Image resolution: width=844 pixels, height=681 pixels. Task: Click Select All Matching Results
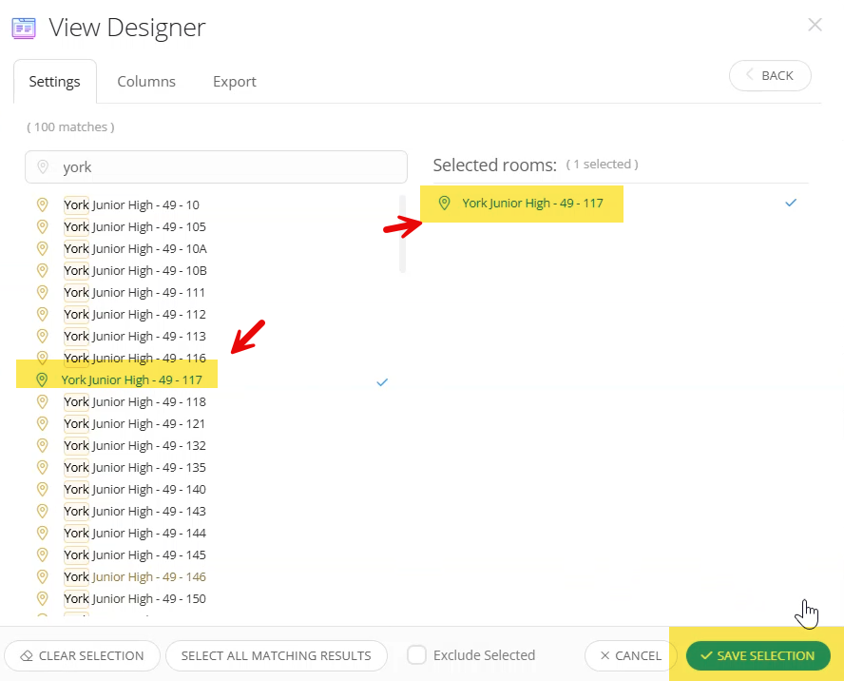tap(276, 655)
